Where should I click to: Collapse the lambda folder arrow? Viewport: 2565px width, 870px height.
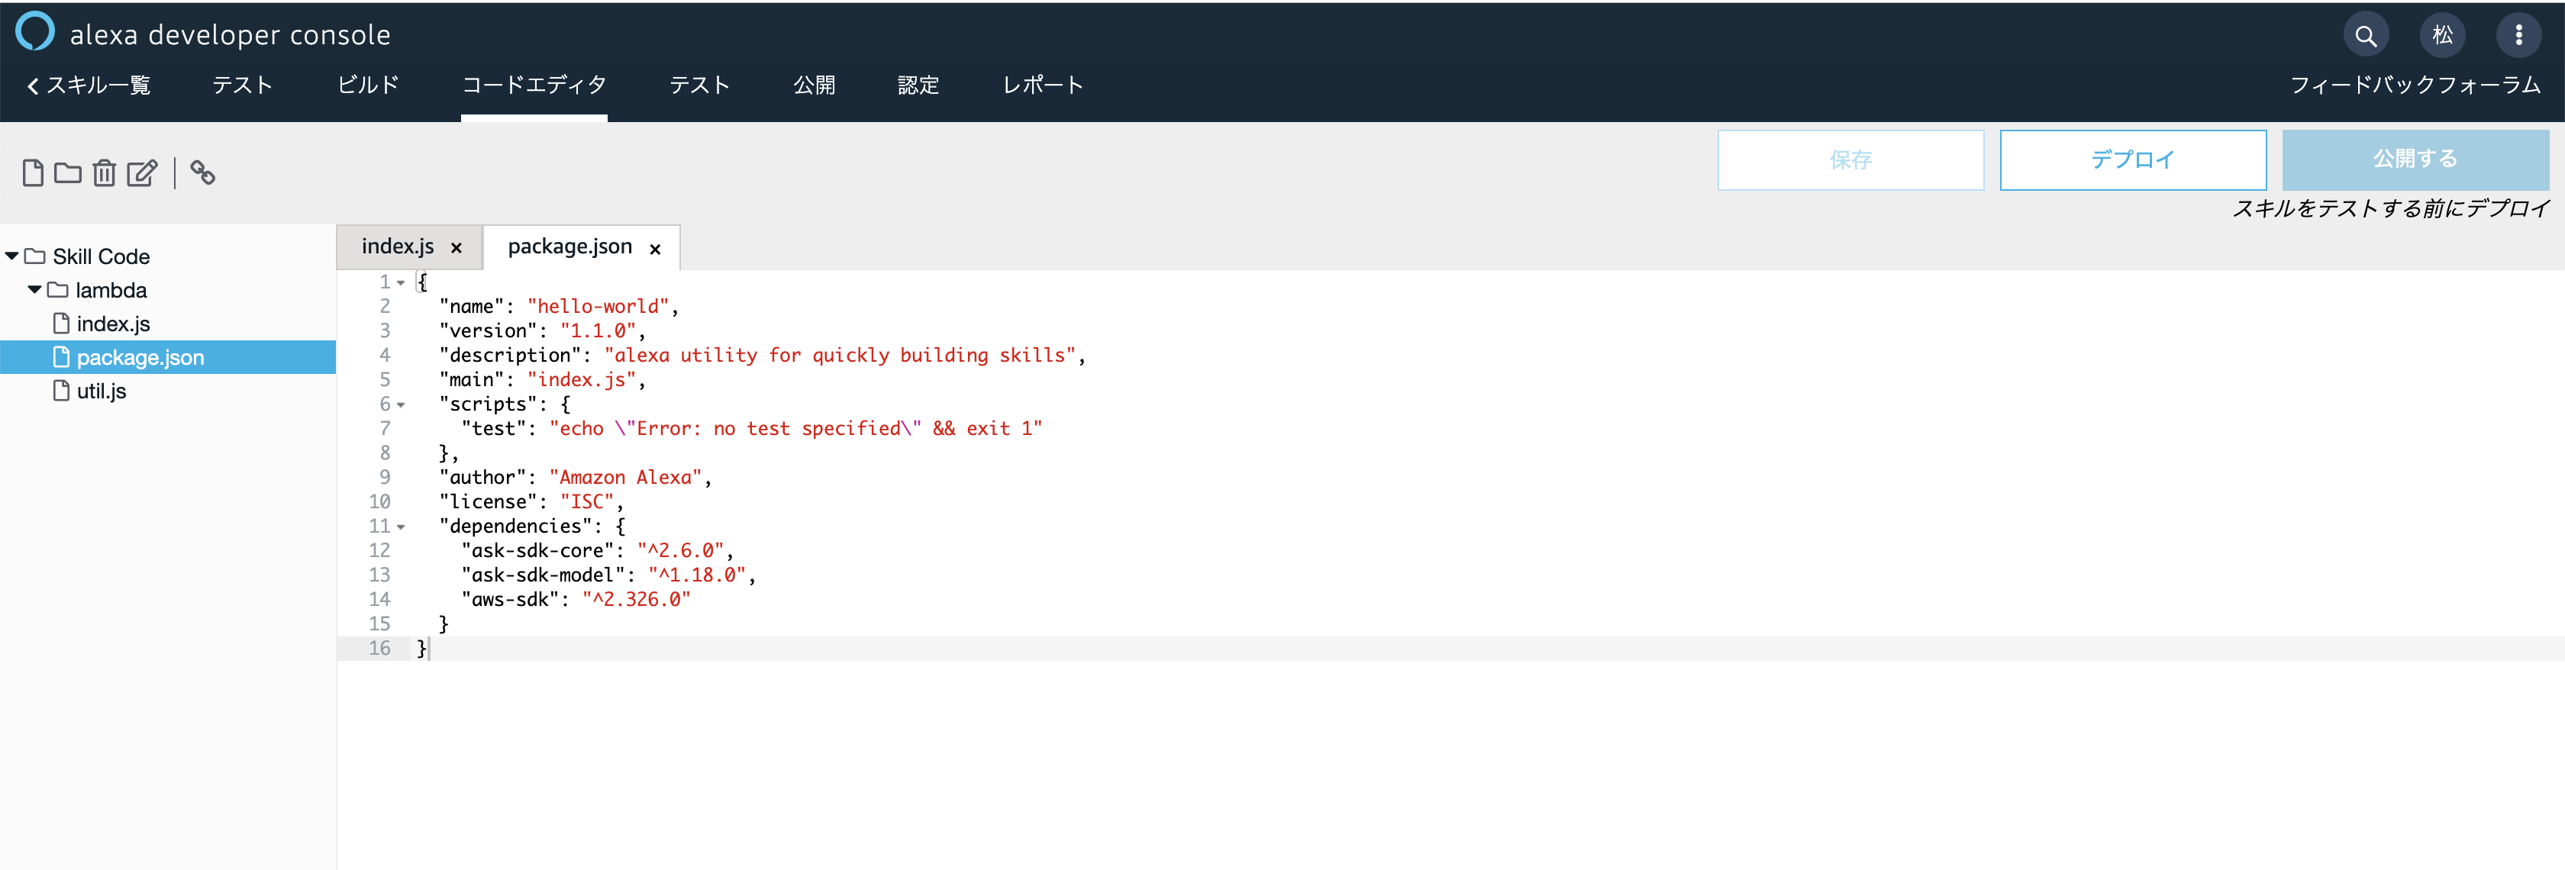[35, 291]
